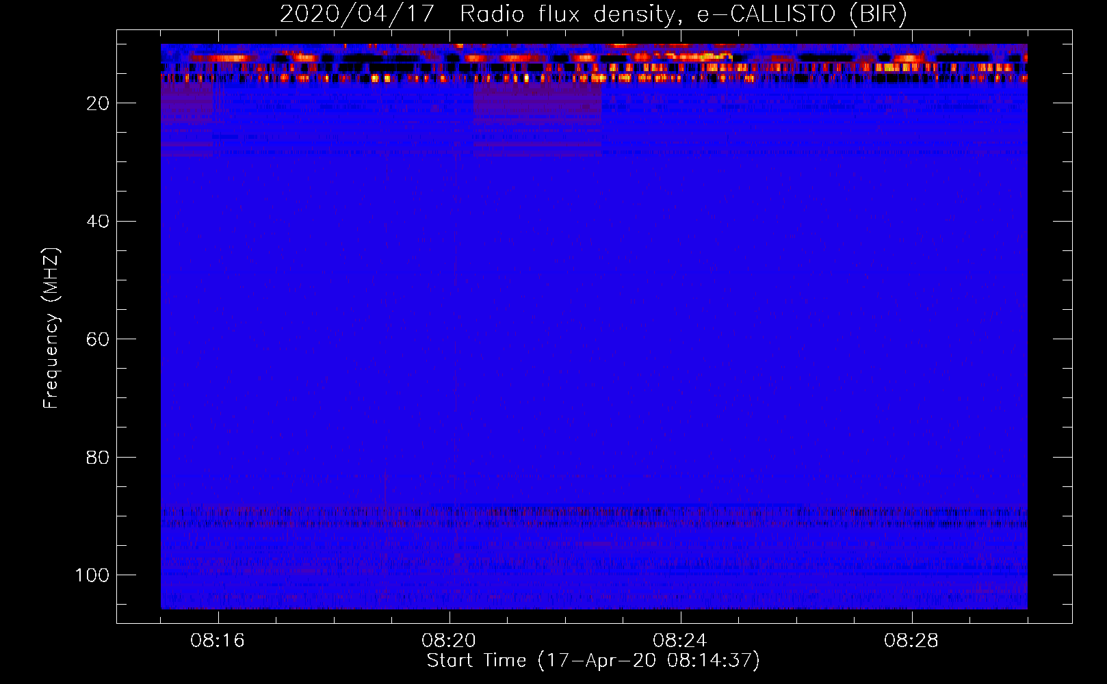Click the 'Frequency (MHZ)' axis label
Image resolution: width=1107 pixels, height=684 pixels.
pyautogui.click(x=51, y=328)
